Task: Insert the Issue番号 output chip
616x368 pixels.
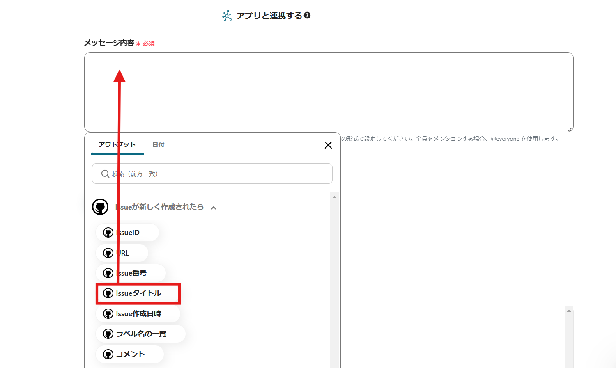Action: click(x=131, y=273)
